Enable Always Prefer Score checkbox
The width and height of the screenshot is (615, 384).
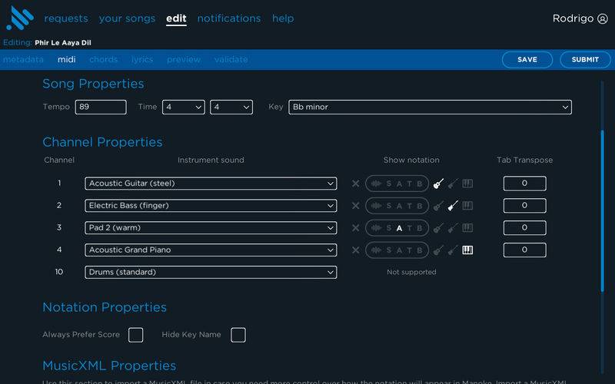tap(135, 335)
